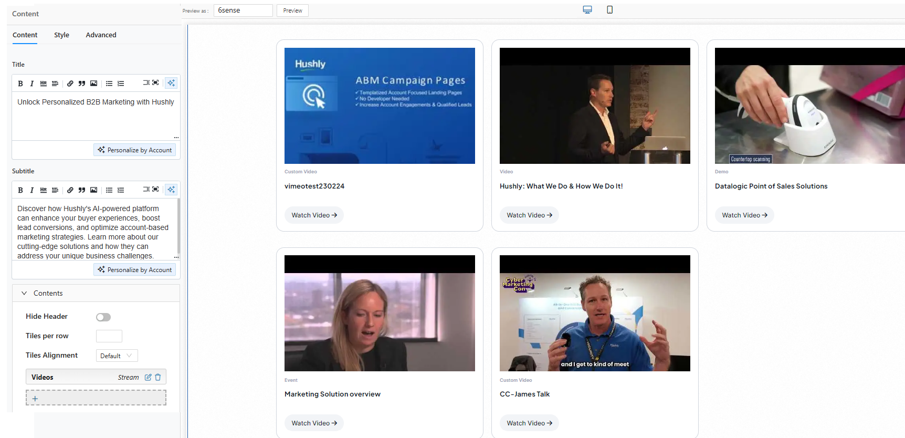This screenshot has height=438, width=905.
Task: Apply bold in the Subtitle editor toolbar
Action: click(x=20, y=190)
